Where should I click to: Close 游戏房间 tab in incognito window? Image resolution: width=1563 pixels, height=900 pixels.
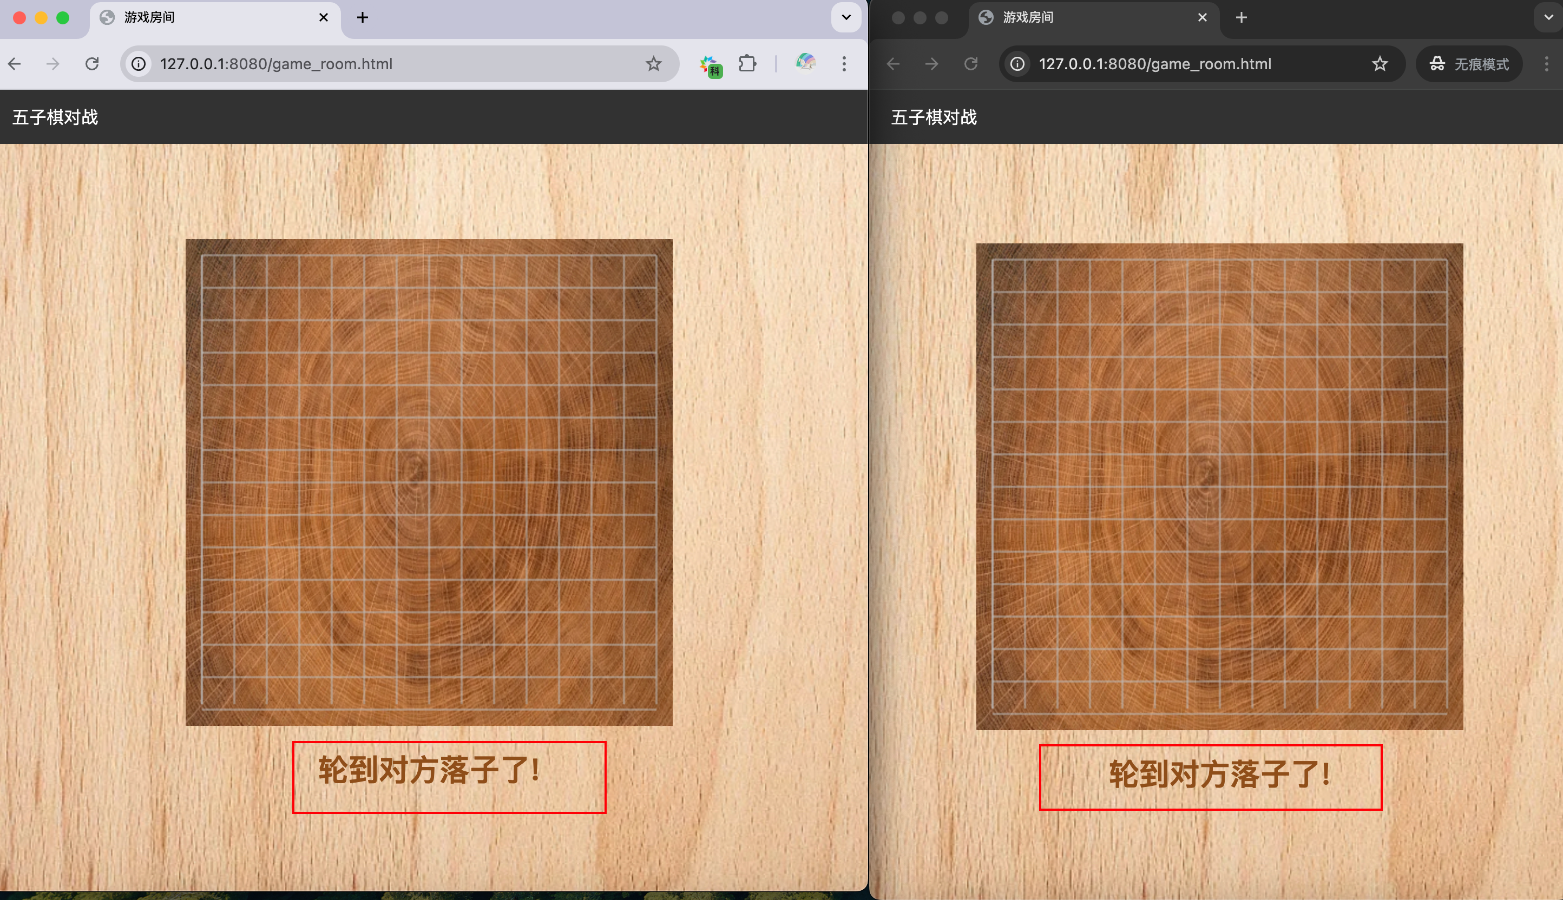pos(1202,17)
